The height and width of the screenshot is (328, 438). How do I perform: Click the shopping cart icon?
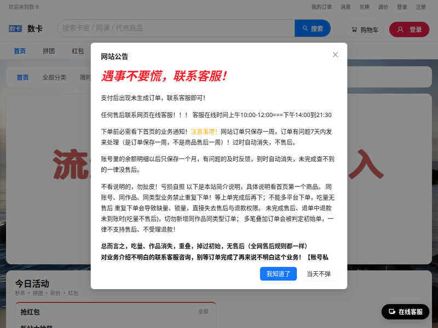click(x=354, y=30)
